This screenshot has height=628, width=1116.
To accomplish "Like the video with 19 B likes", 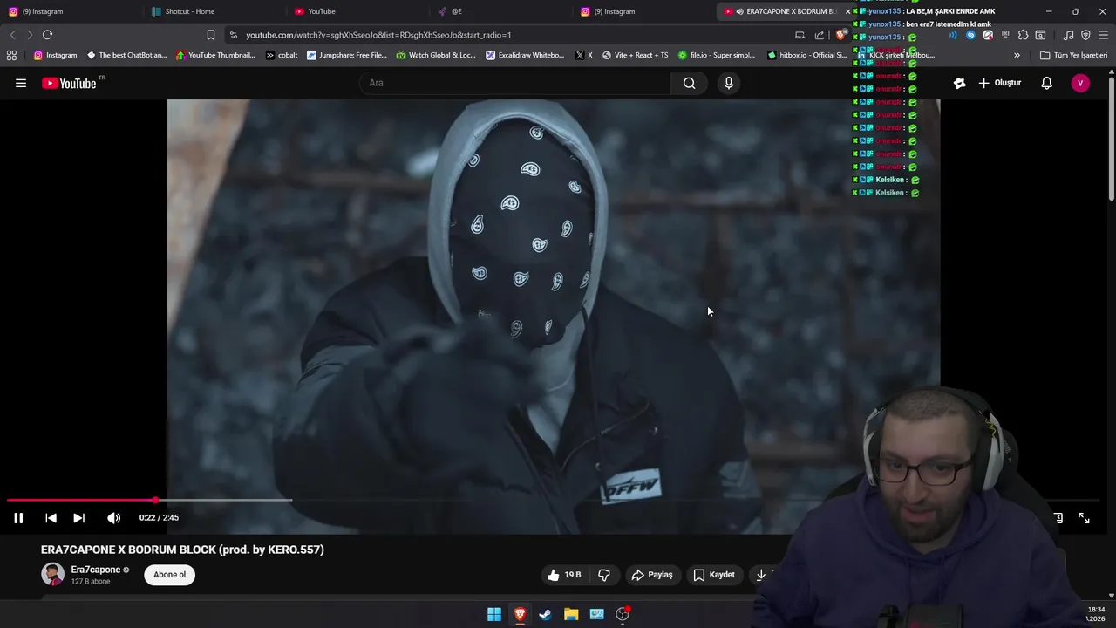I will tap(564, 575).
